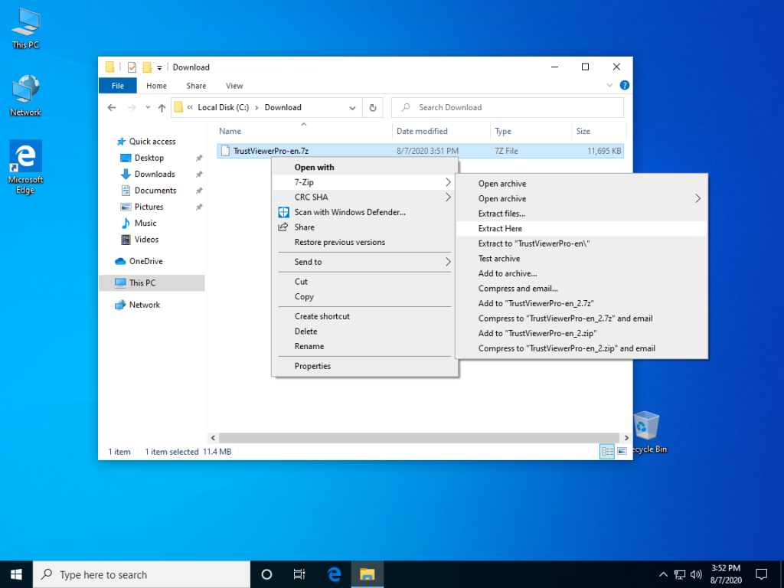Screen dimensions: 784x588
Task: Open the File tab
Action: pyautogui.click(x=117, y=86)
